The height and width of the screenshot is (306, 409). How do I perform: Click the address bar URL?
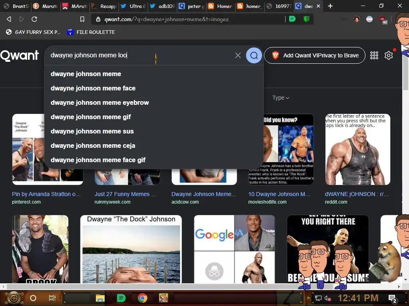[x=166, y=19]
